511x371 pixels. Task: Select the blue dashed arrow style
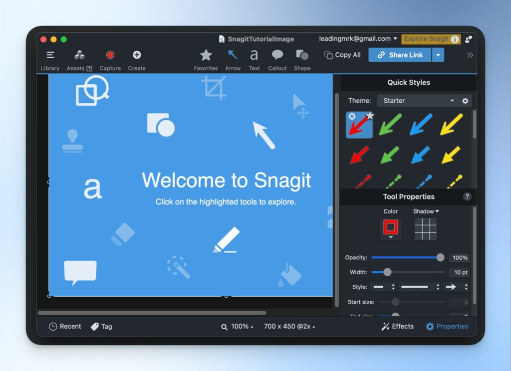(424, 182)
